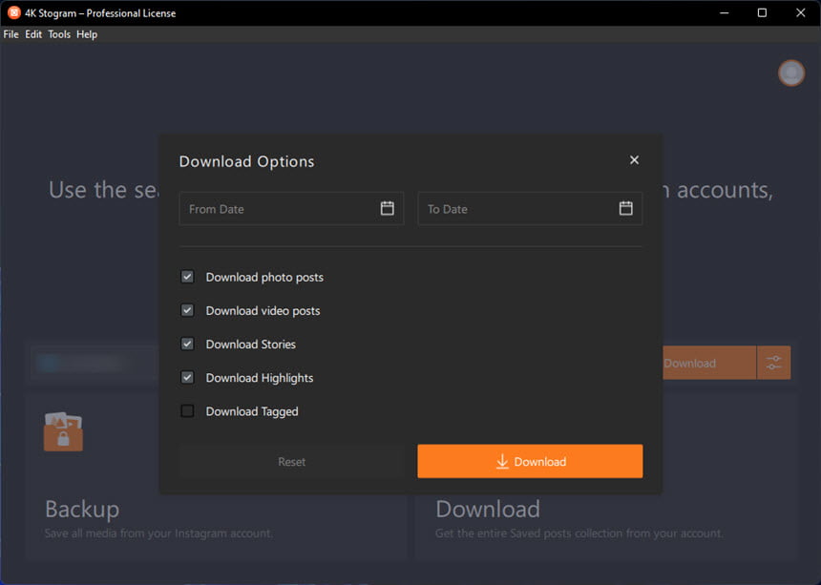This screenshot has height=585, width=821.
Task: Open the Tools menu
Action: (59, 34)
